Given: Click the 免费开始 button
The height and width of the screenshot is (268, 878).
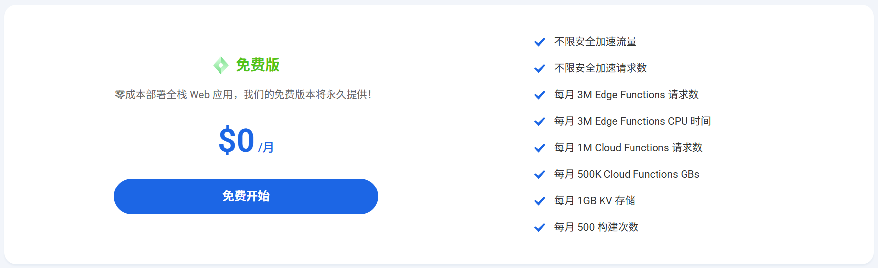Looking at the screenshot, I should 246,196.
